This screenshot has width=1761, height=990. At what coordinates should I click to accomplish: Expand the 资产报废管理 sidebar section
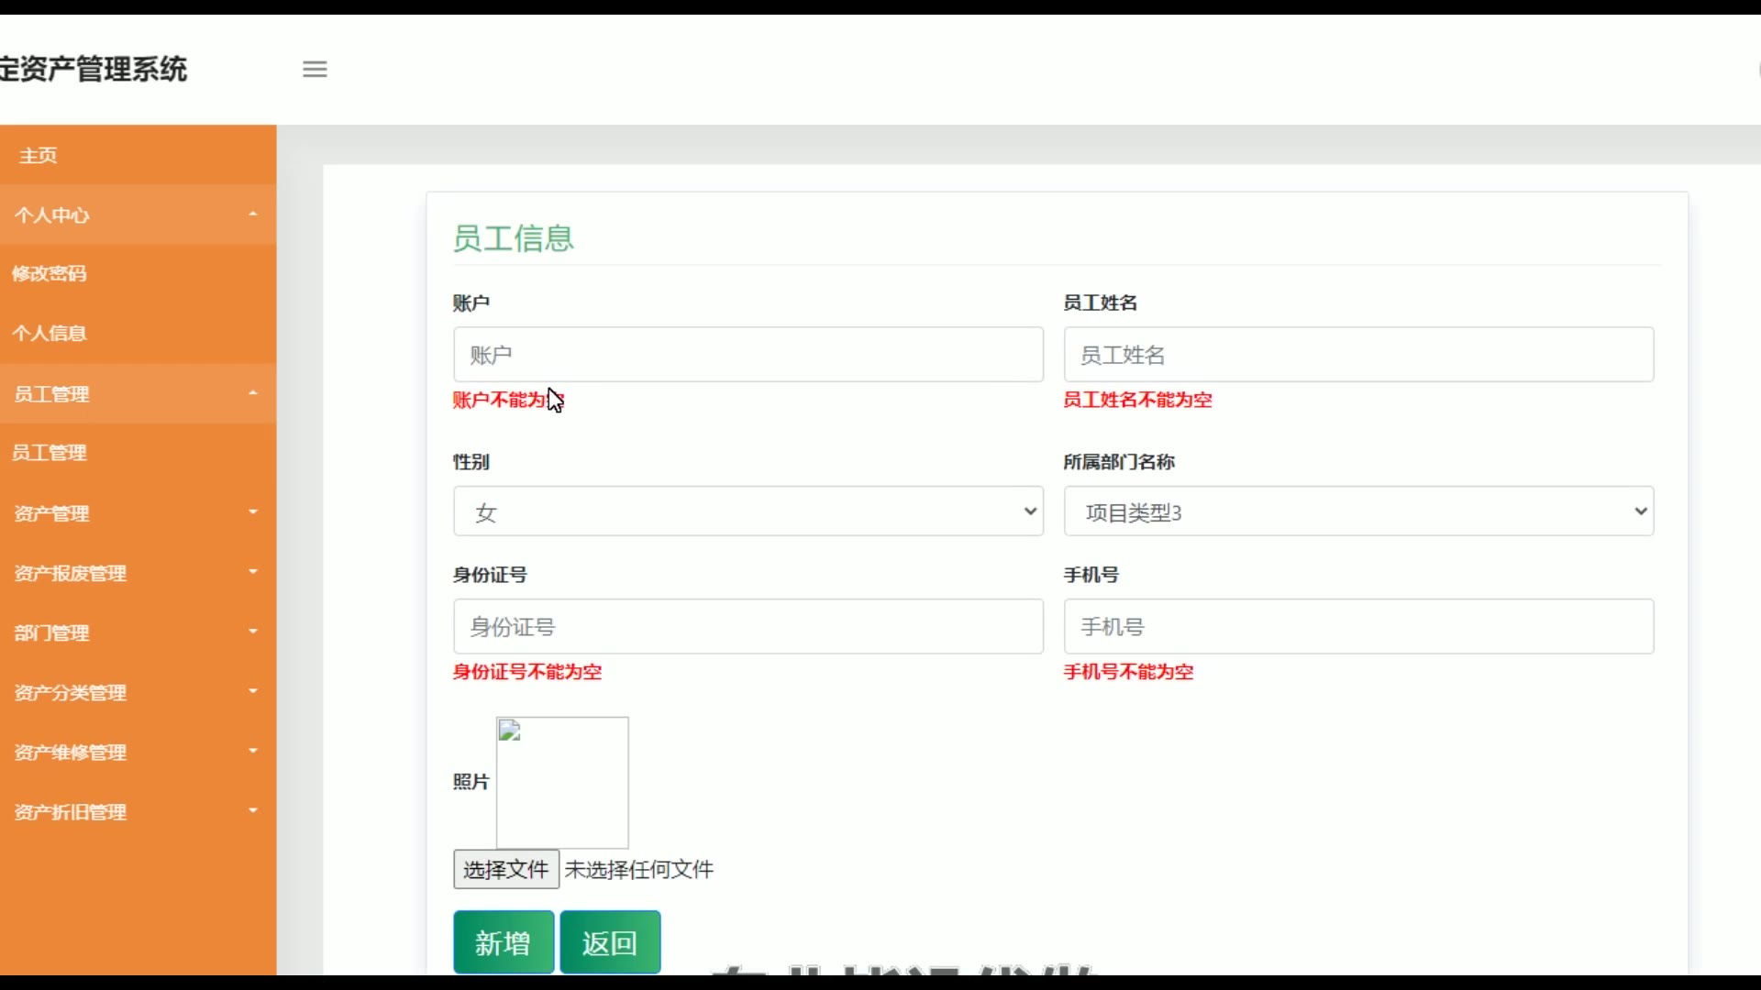138,573
